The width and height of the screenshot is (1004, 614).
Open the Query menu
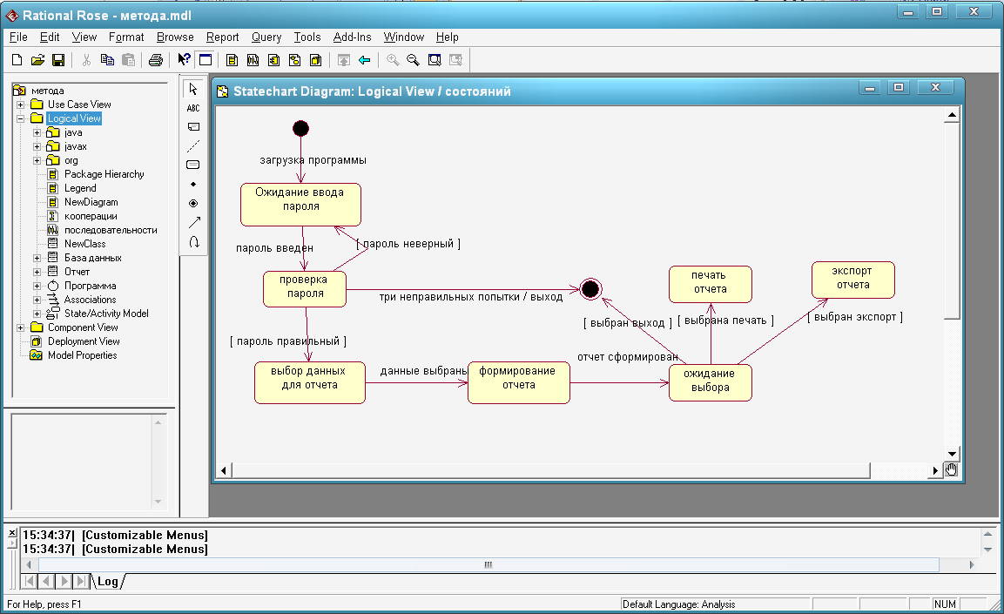point(266,37)
